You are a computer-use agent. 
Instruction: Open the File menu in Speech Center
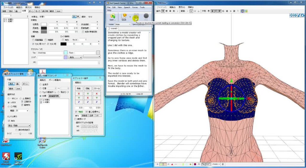point(109,7)
